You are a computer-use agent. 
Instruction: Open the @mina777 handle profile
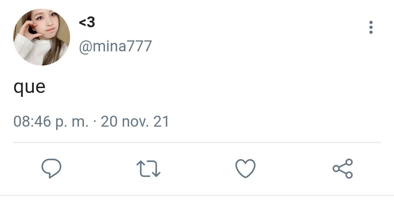[x=115, y=46]
